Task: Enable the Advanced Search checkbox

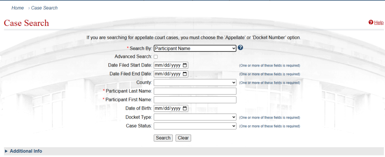Action: click(x=156, y=56)
